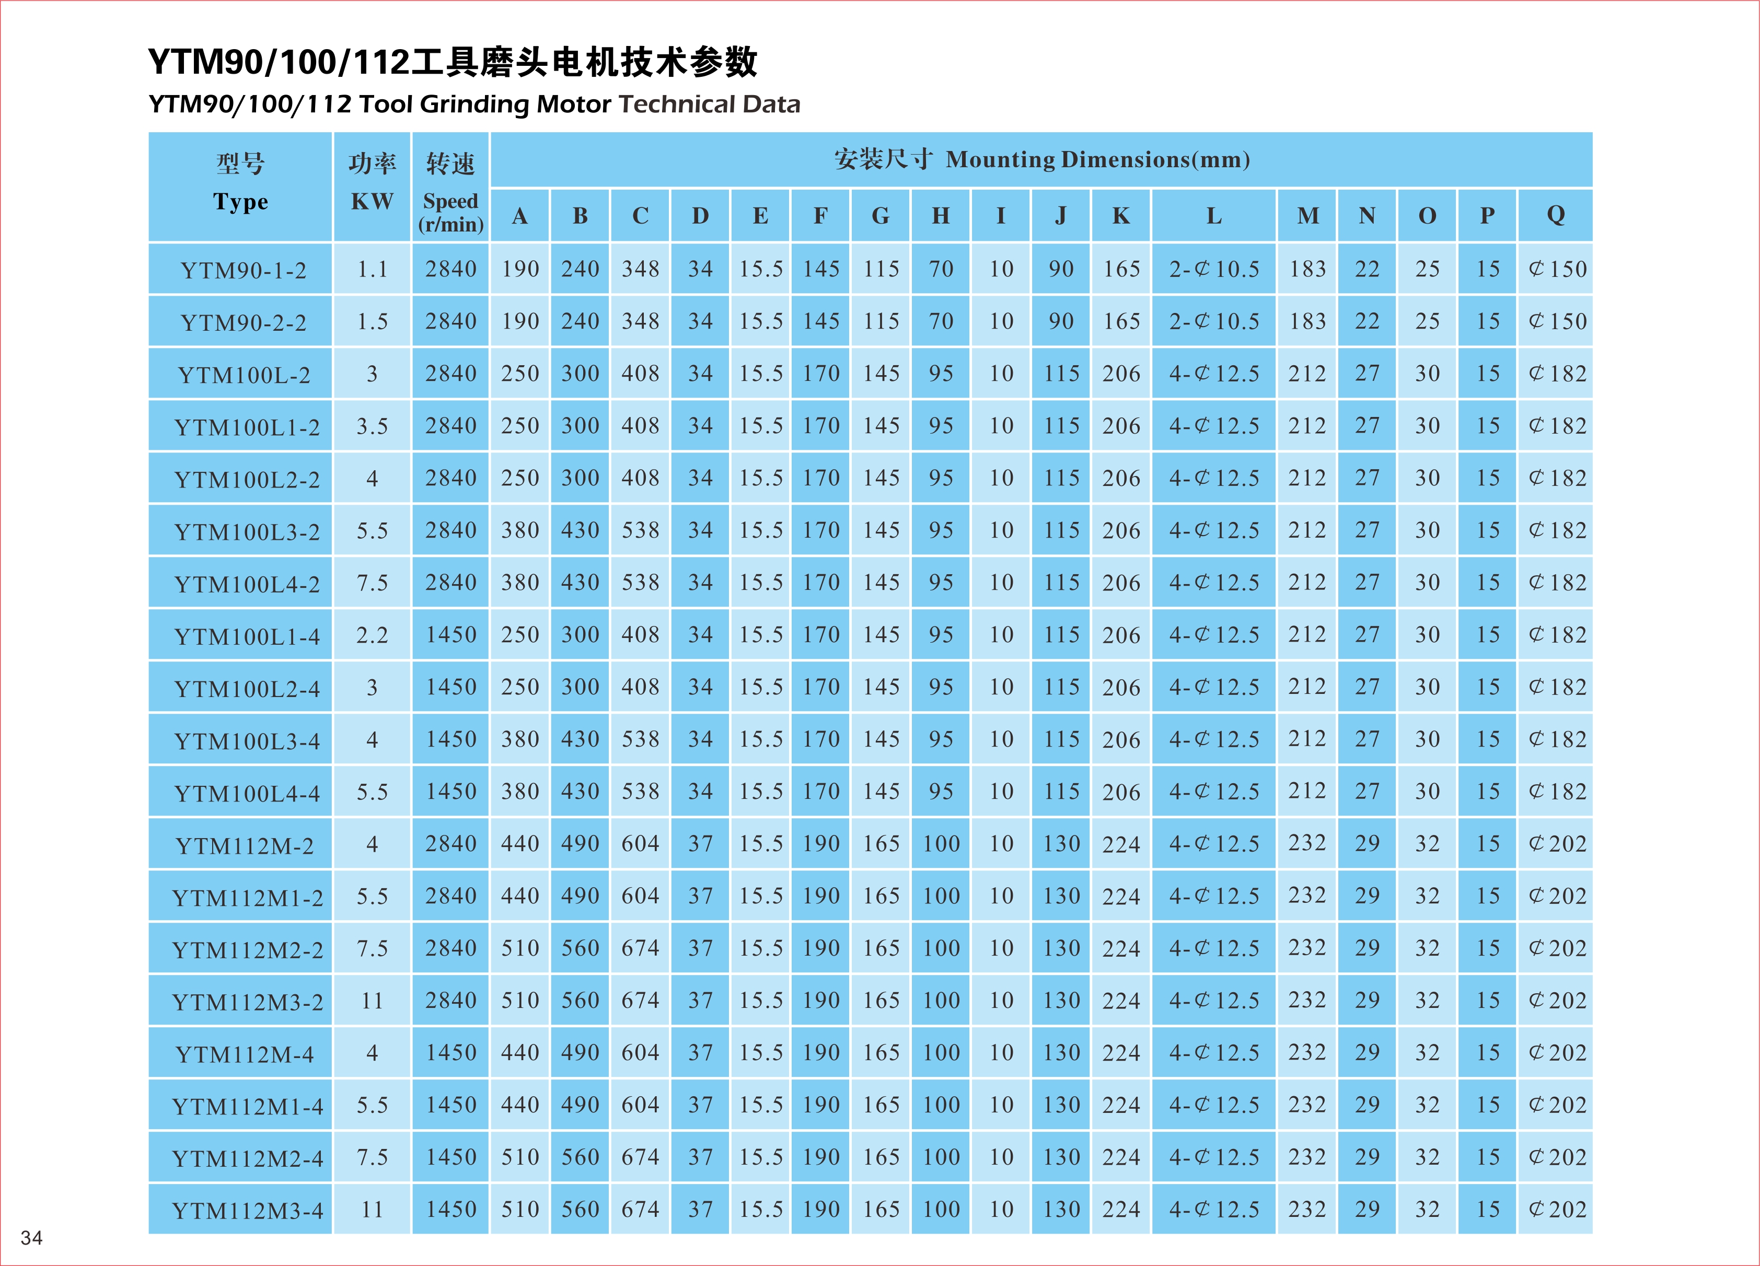
Task: Click the 604 C value for YTM112M-2
Action: [x=640, y=844]
